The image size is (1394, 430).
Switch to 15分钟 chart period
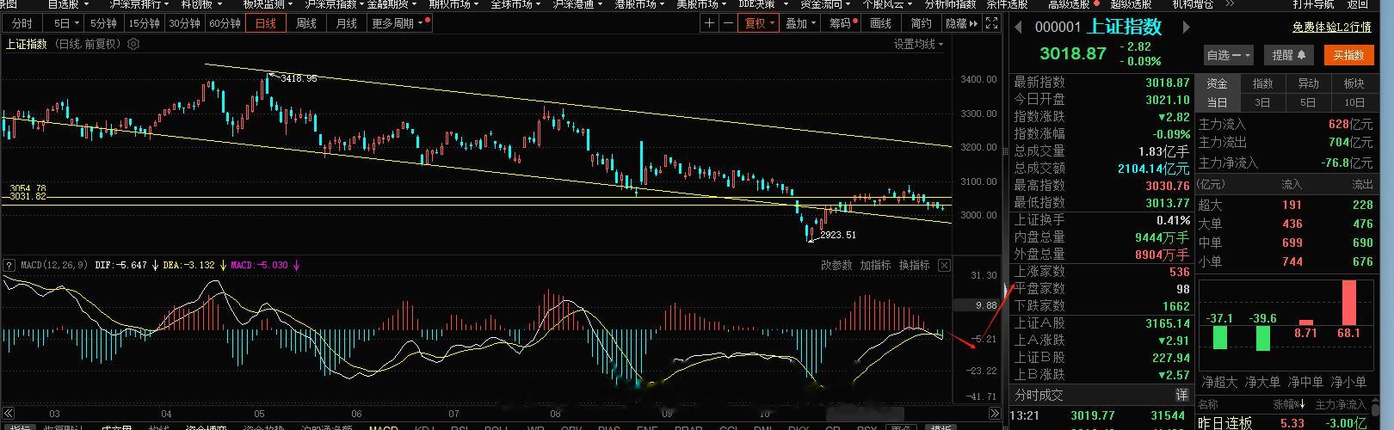145,23
